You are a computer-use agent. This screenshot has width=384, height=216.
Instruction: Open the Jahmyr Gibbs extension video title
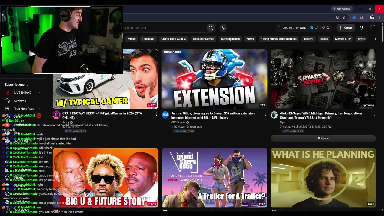coord(213,115)
